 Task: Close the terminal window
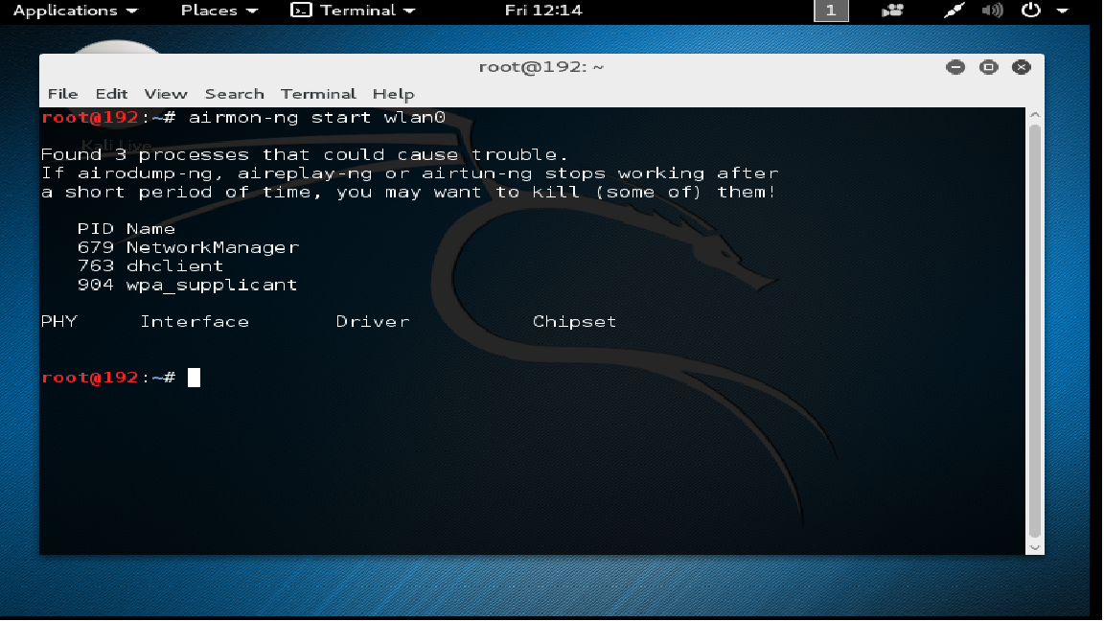[1022, 67]
